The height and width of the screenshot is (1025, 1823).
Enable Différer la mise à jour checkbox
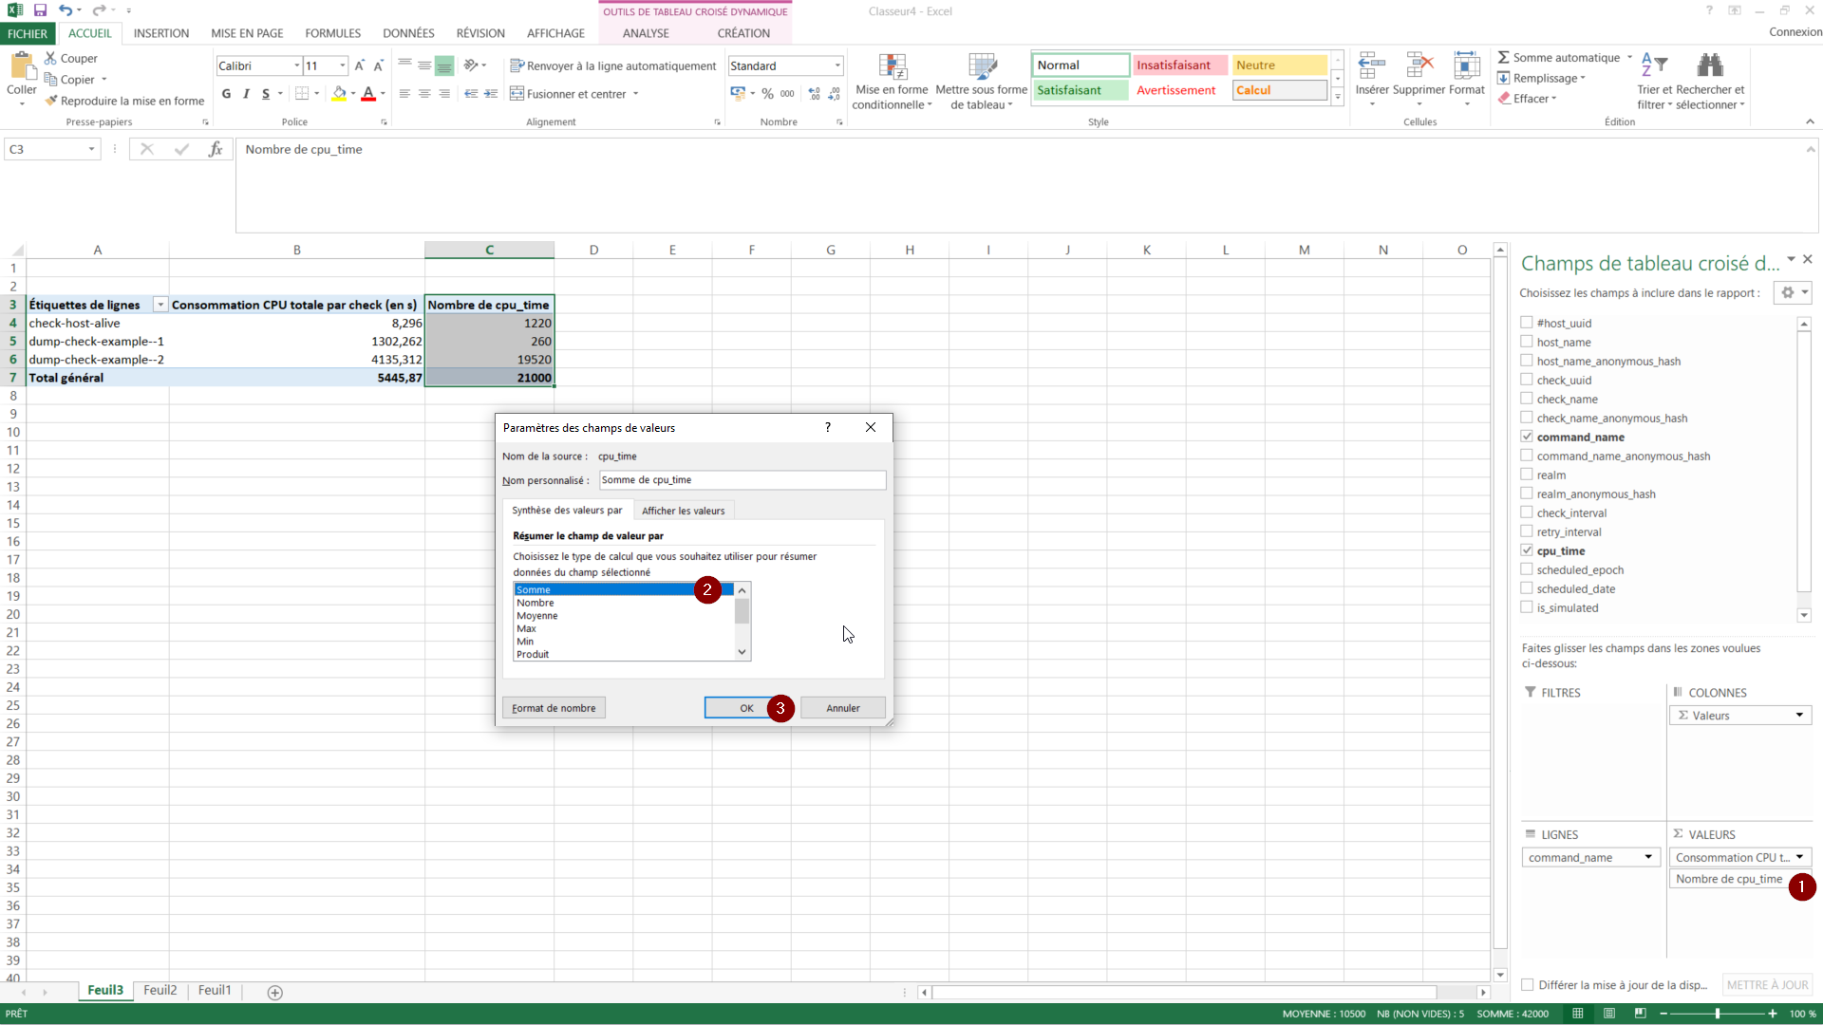1528,985
